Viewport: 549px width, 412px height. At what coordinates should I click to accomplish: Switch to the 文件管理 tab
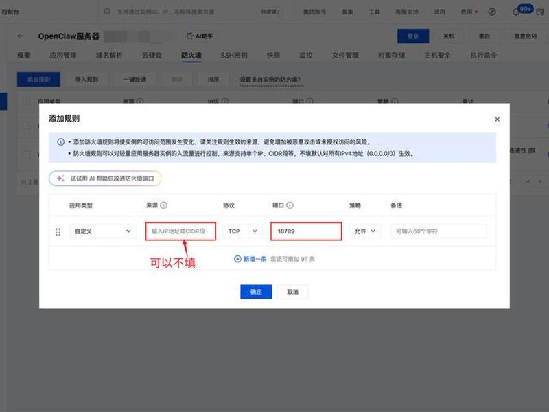(345, 55)
